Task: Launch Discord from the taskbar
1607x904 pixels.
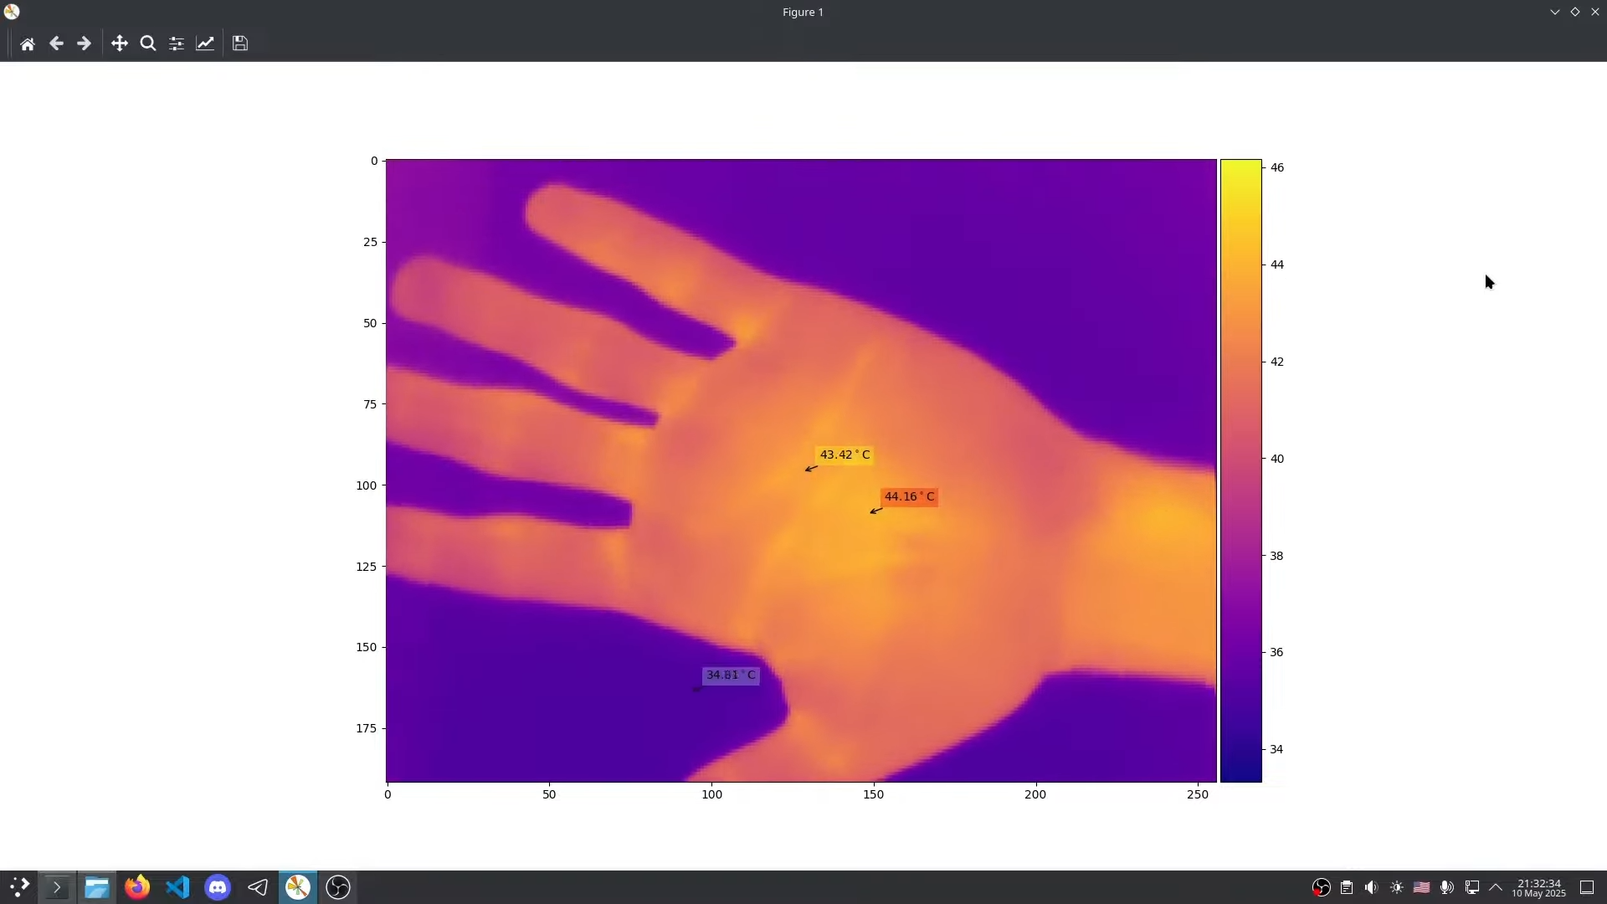Action: (x=218, y=887)
